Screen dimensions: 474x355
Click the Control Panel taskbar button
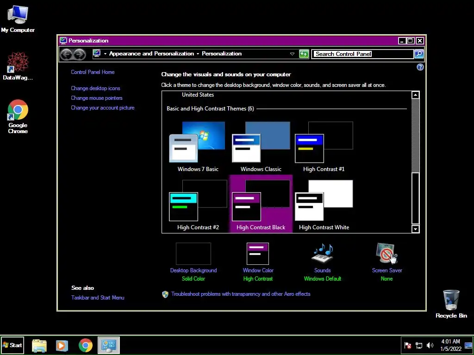(x=108, y=345)
